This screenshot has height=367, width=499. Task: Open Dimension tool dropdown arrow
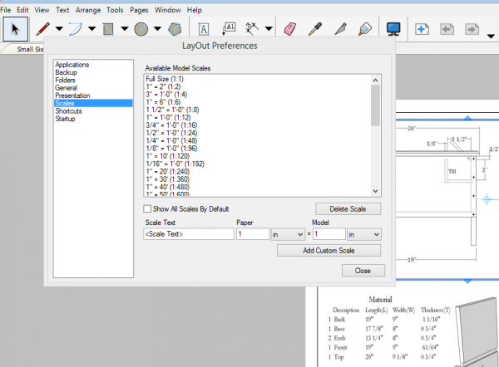[269, 29]
